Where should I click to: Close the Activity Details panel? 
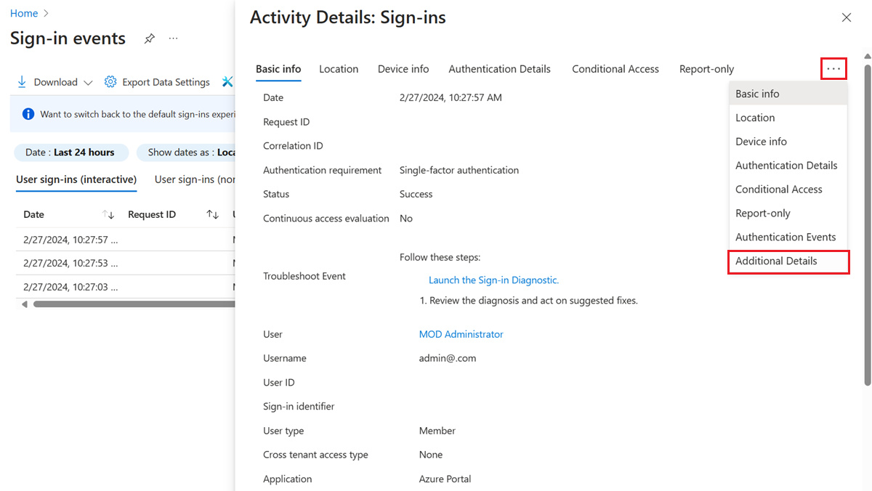(x=846, y=17)
